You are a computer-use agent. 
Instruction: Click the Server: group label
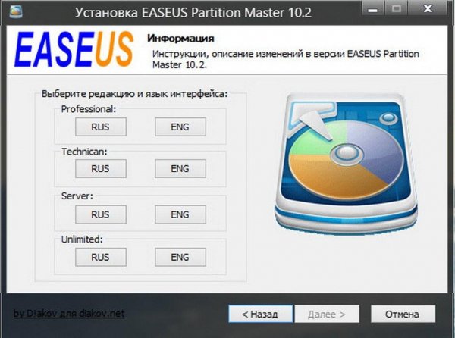coord(77,196)
